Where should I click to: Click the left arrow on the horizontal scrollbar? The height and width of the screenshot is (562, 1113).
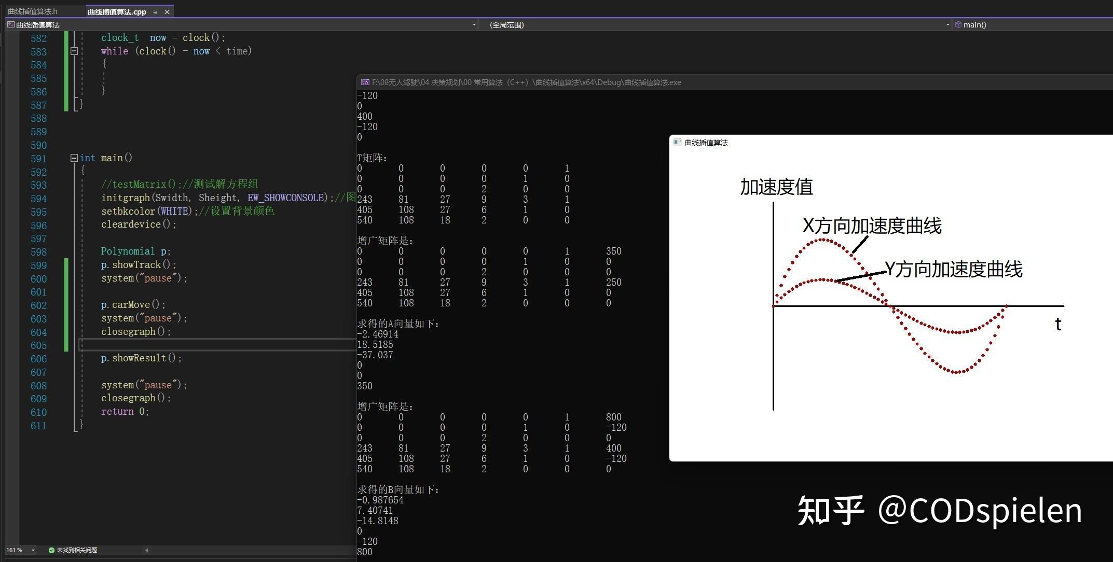(x=147, y=551)
